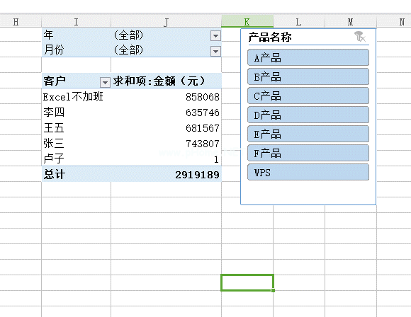Choose F产品 slicer button
This screenshot has width=411, height=317.
coord(308,153)
